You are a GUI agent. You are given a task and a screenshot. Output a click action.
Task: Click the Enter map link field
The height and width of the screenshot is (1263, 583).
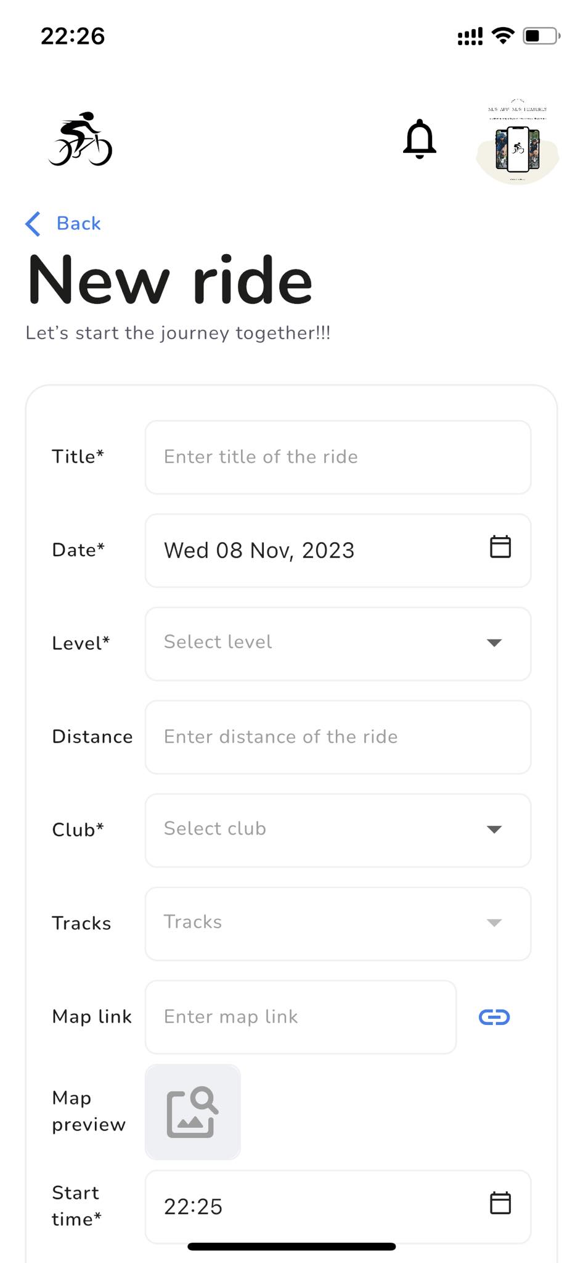pyautogui.click(x=300, y=1017)
